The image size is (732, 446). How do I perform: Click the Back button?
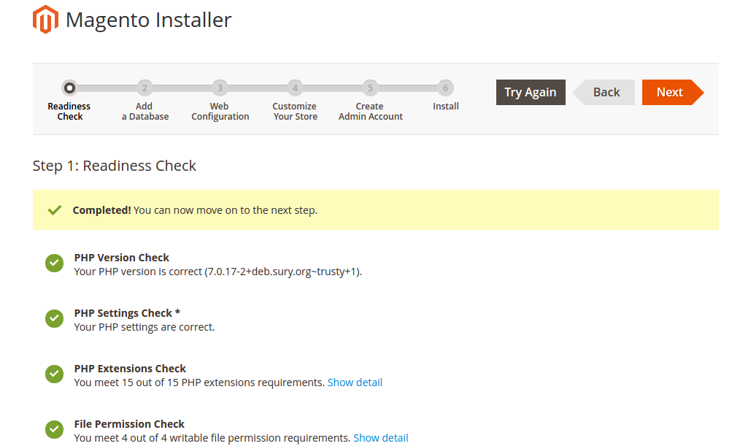(605, 92)
